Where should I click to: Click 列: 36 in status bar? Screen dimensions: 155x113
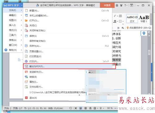tap(43, 108)
